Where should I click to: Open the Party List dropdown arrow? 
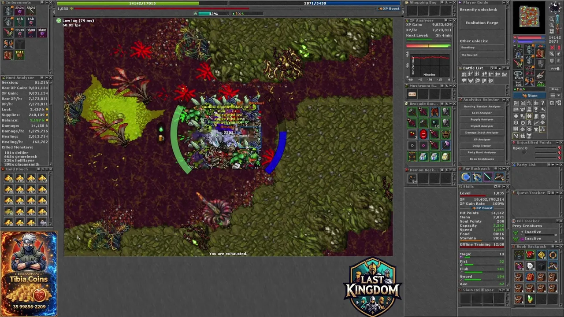click(553, 165)
